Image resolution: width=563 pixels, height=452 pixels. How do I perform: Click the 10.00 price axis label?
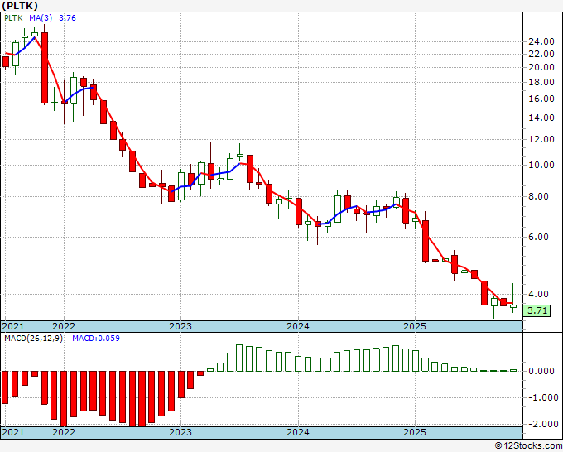[541, 165]
